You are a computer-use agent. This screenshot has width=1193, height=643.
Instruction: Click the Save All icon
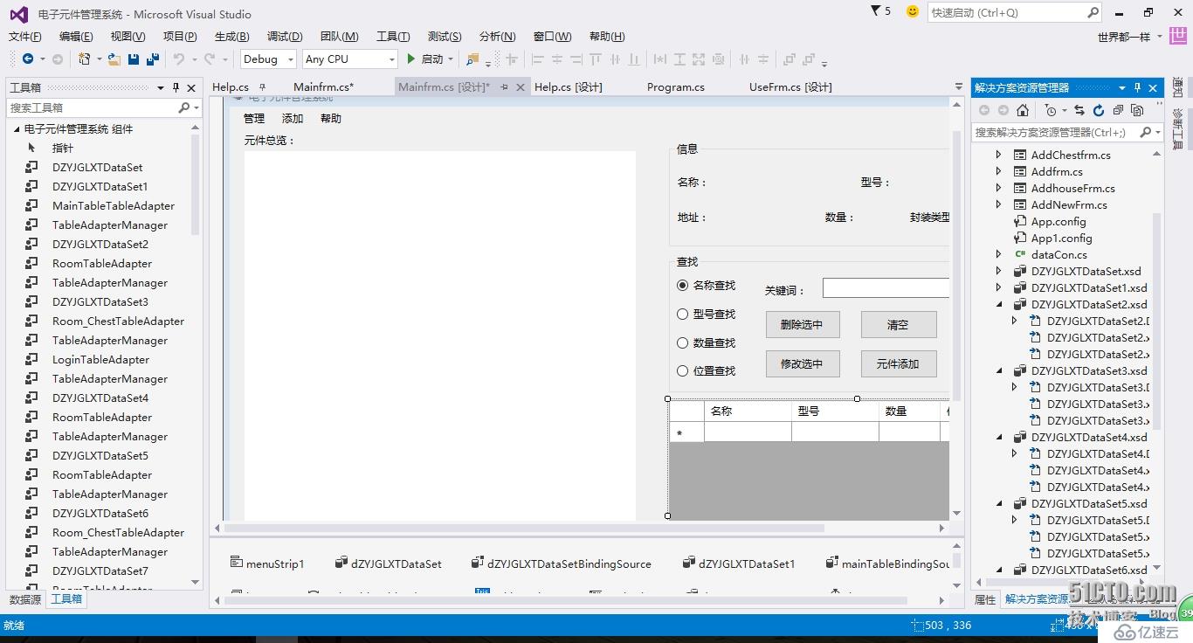pyautogui.click(x=153, y=59)
